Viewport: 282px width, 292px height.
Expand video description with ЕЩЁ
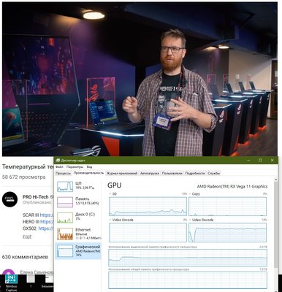click(27, 237)
